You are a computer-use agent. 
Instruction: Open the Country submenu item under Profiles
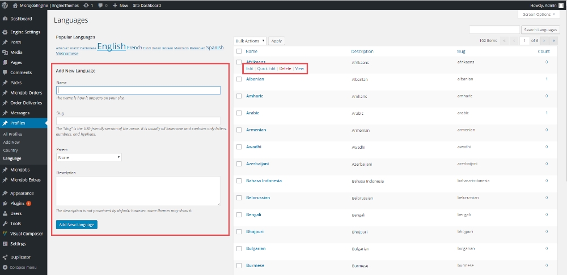(x=11, y=151)
